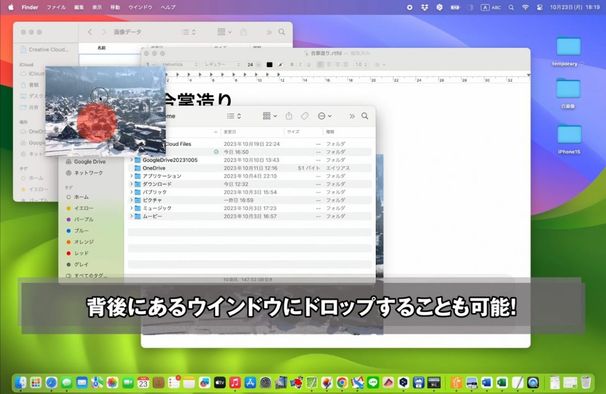
Task: Open the Music app in the Dock
Action: click(235, 382)
